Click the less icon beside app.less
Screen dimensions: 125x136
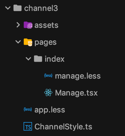tap(28, 109)
